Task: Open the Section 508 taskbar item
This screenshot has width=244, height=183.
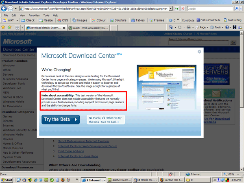Action: [x=172, y=180]
